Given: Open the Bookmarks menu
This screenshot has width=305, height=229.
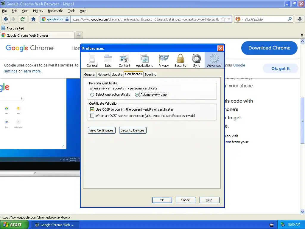Looking at the screenshot, I should pyautogui.click(x=56, y=11).
